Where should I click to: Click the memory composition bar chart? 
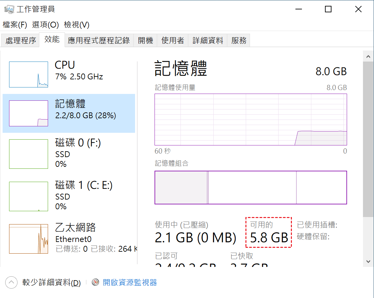point(251,188)
